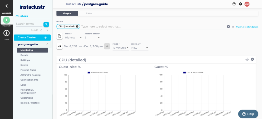Remove the CPU (detailed) metric chip
262x119 pixels.
[x=77, y=27]
